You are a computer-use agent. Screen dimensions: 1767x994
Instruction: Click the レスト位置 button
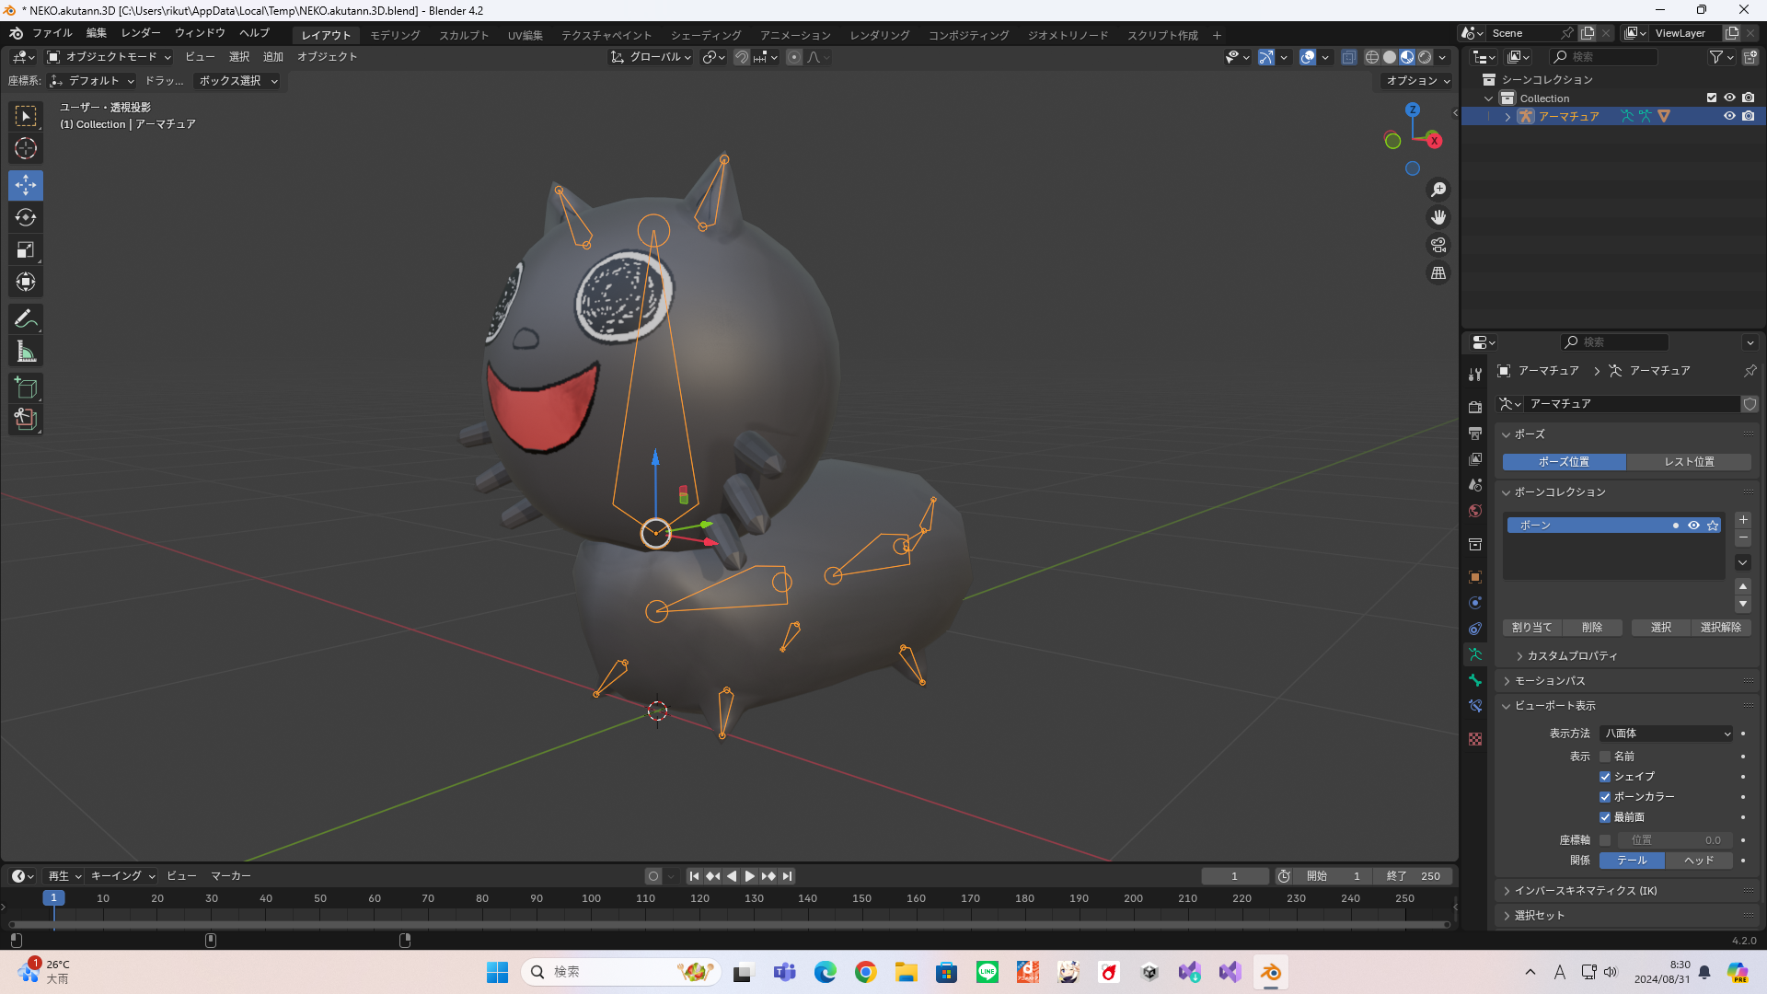[x=1689, y=462]
